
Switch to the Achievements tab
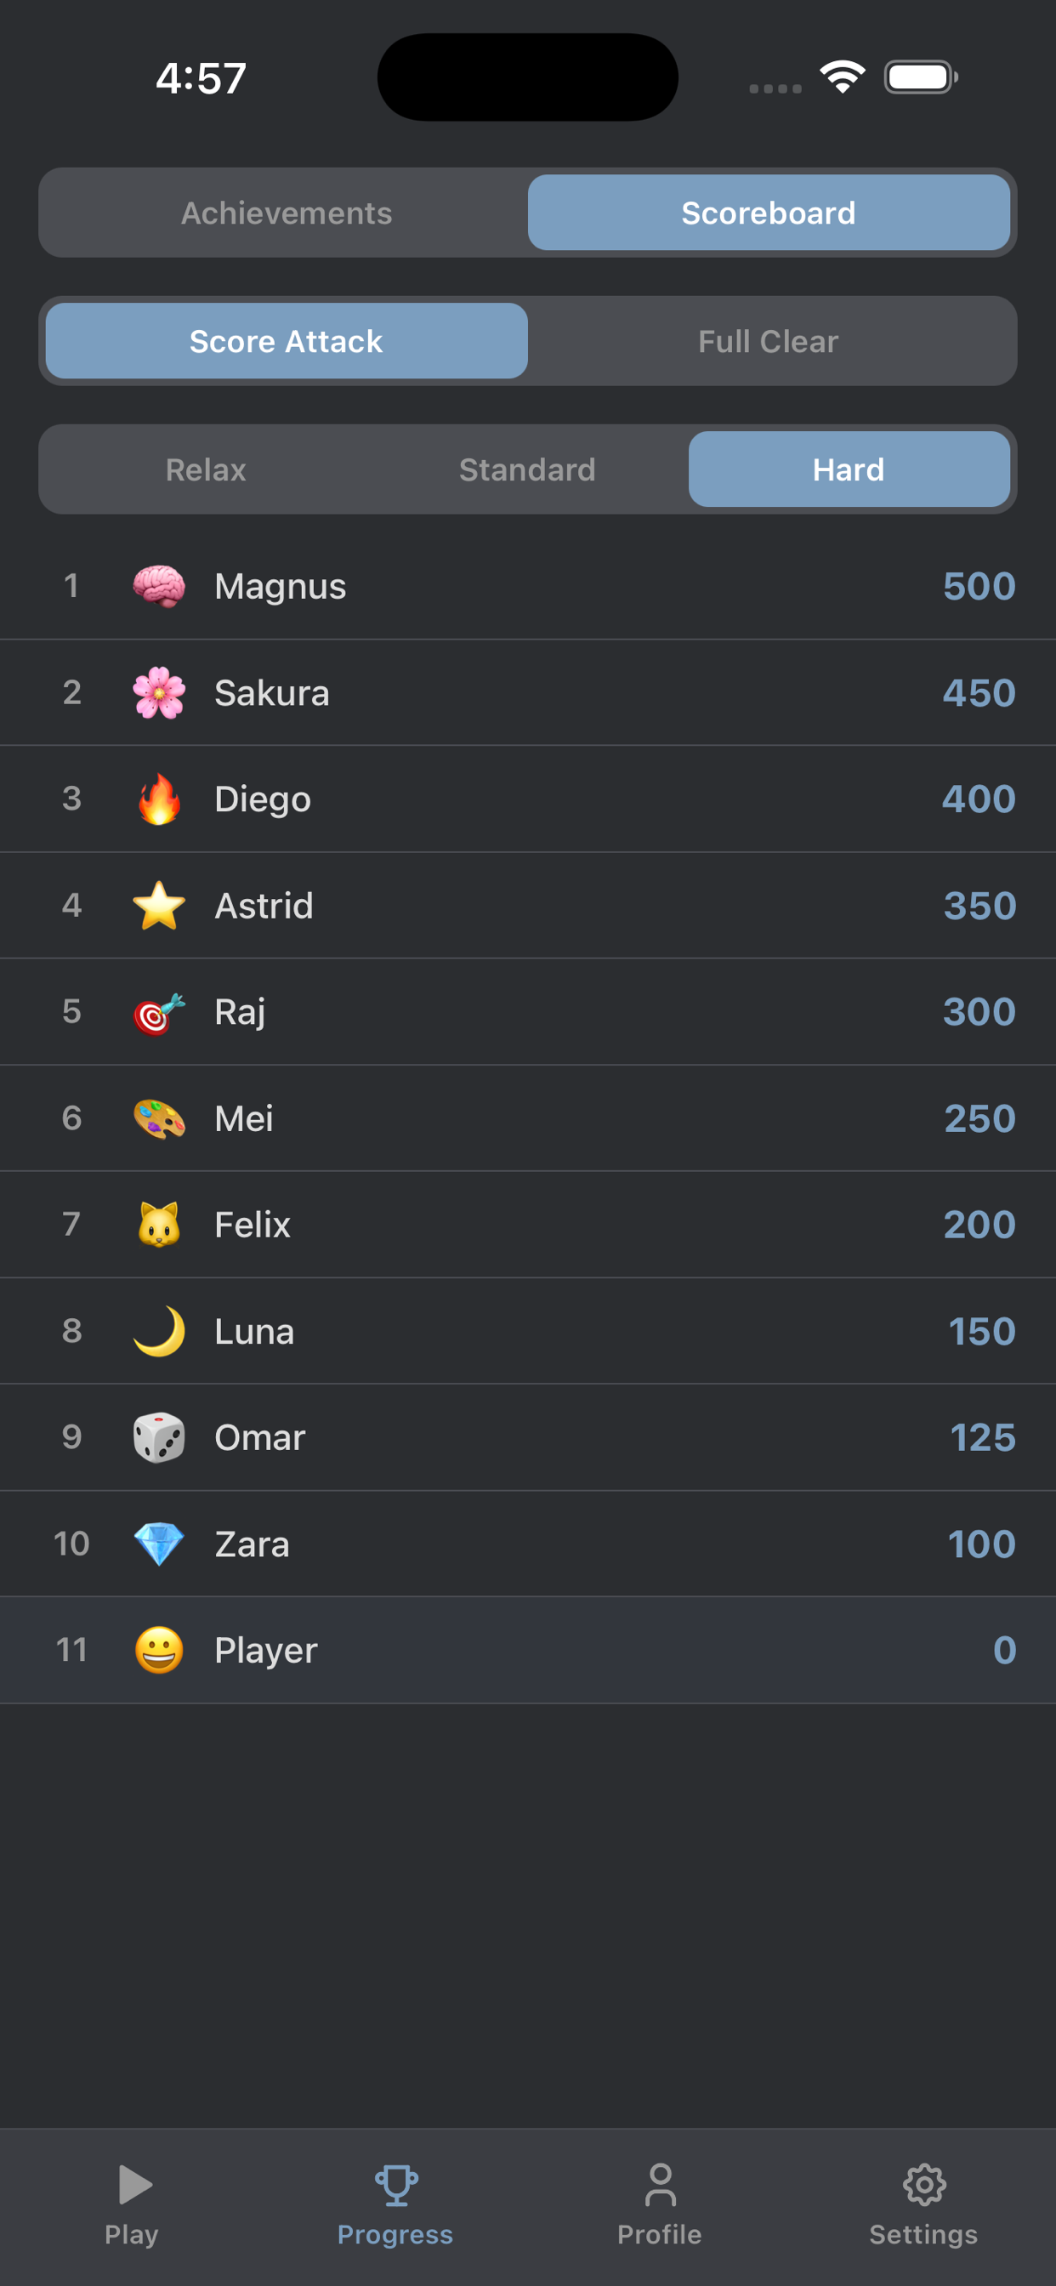click(287, 213)
